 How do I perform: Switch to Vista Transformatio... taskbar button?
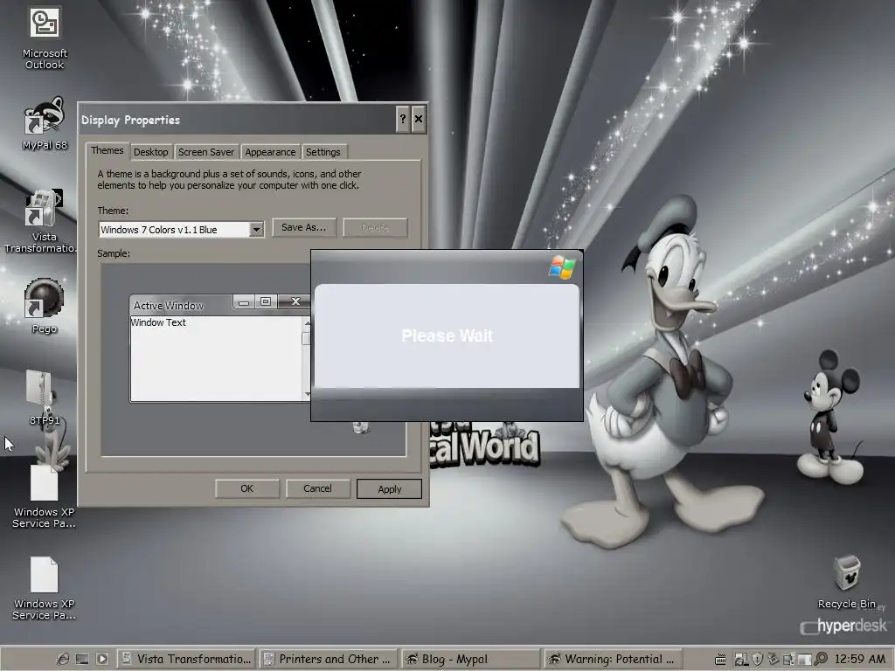(x=187, y=659)
